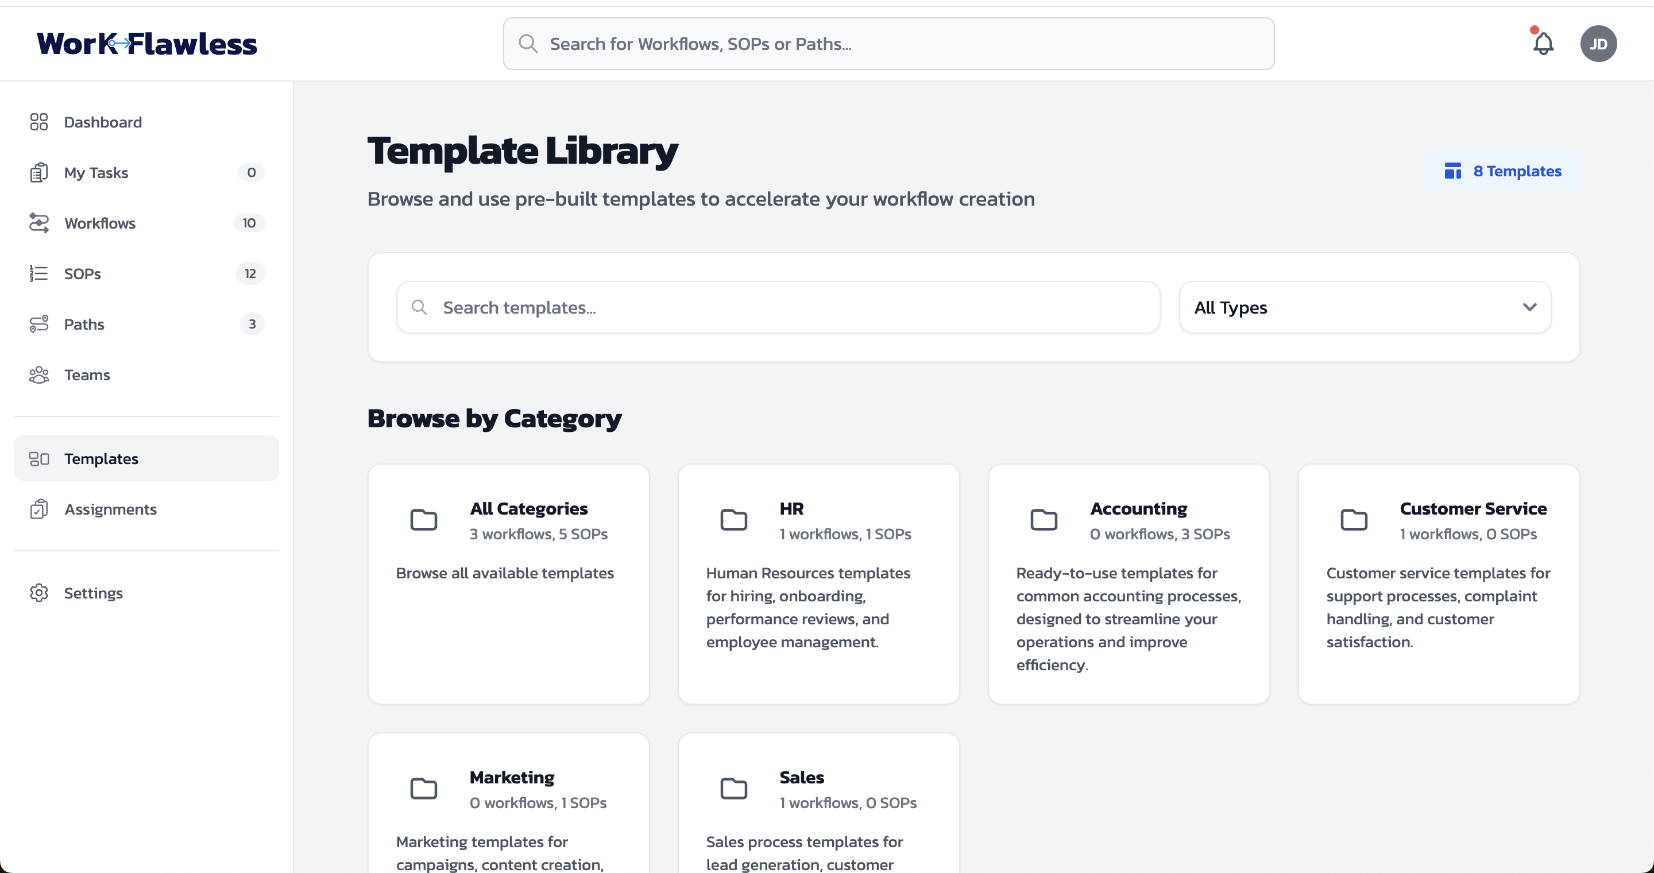
Task: Select the My Tasks clipboard icon
Action: click(39, 172)
